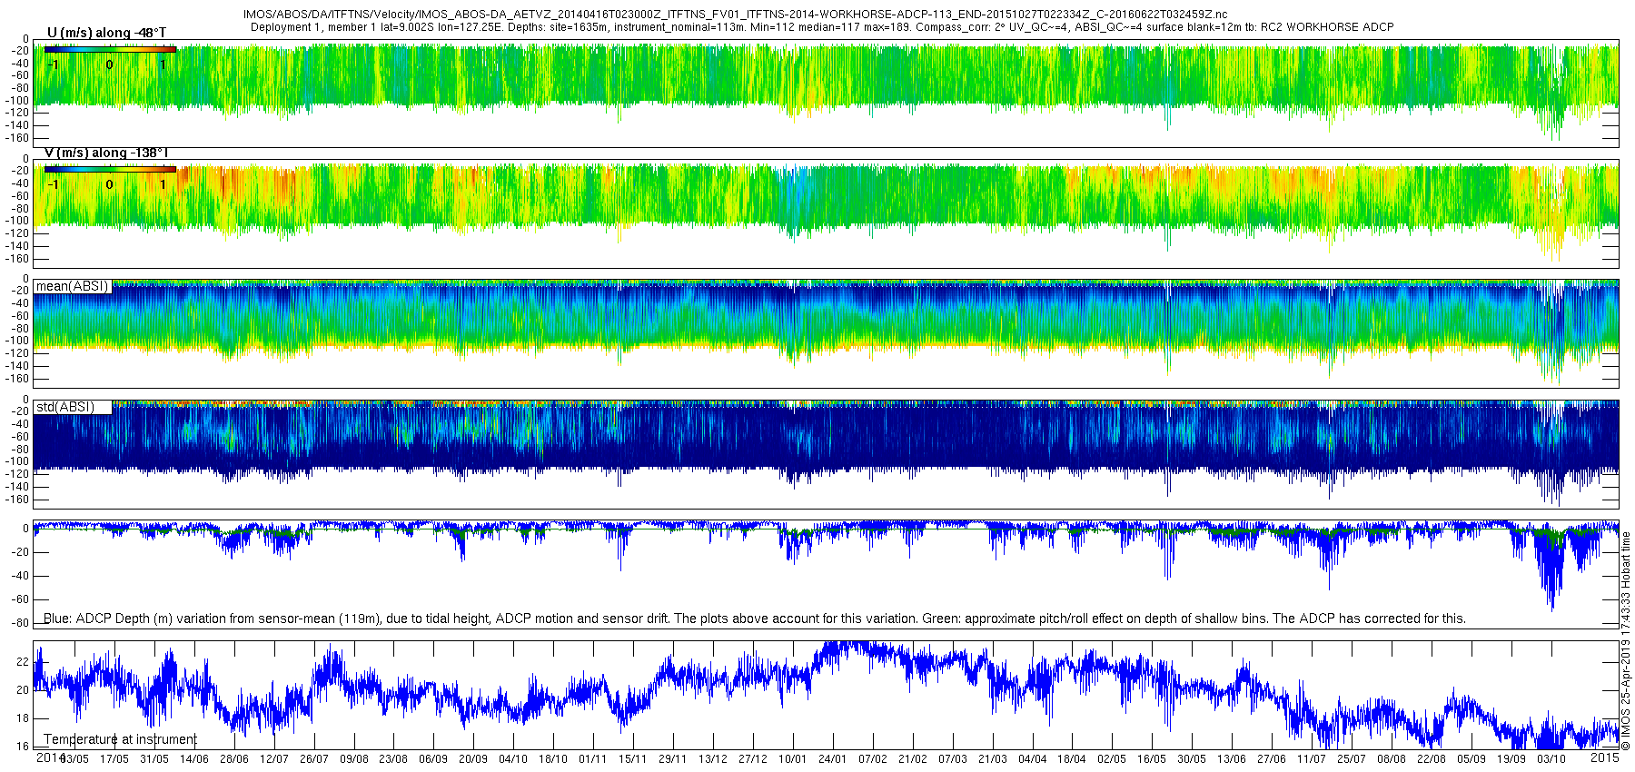Click the 'Temperature at instrument' label
Image resolution: width=1635 pixels, height=772 pixels.
[x=120, y=739]
